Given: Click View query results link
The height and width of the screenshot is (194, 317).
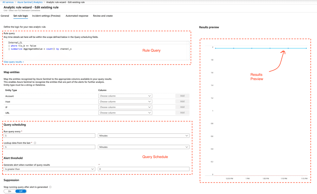Looking at the screenshot, I should point(14,62).
